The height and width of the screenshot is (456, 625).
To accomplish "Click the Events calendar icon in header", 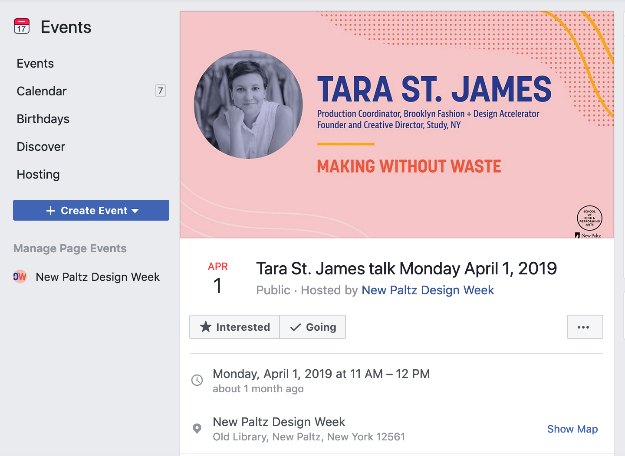I will coord(22,26).
